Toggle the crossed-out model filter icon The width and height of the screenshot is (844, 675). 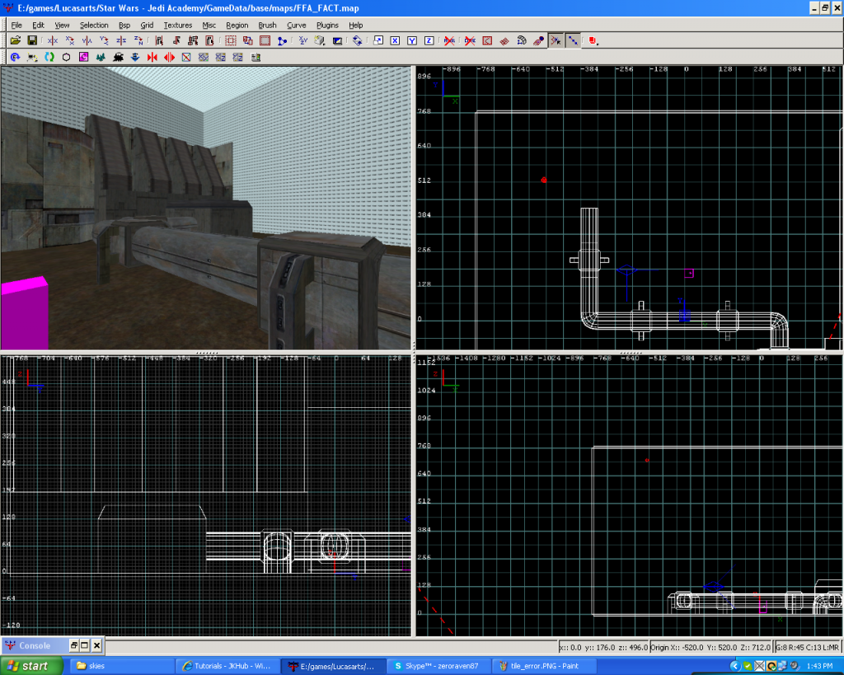coord(449,40)
